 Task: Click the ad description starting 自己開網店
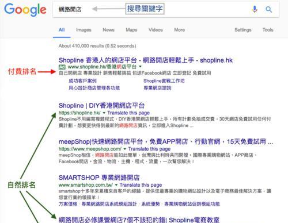click(x=135, y=73)
